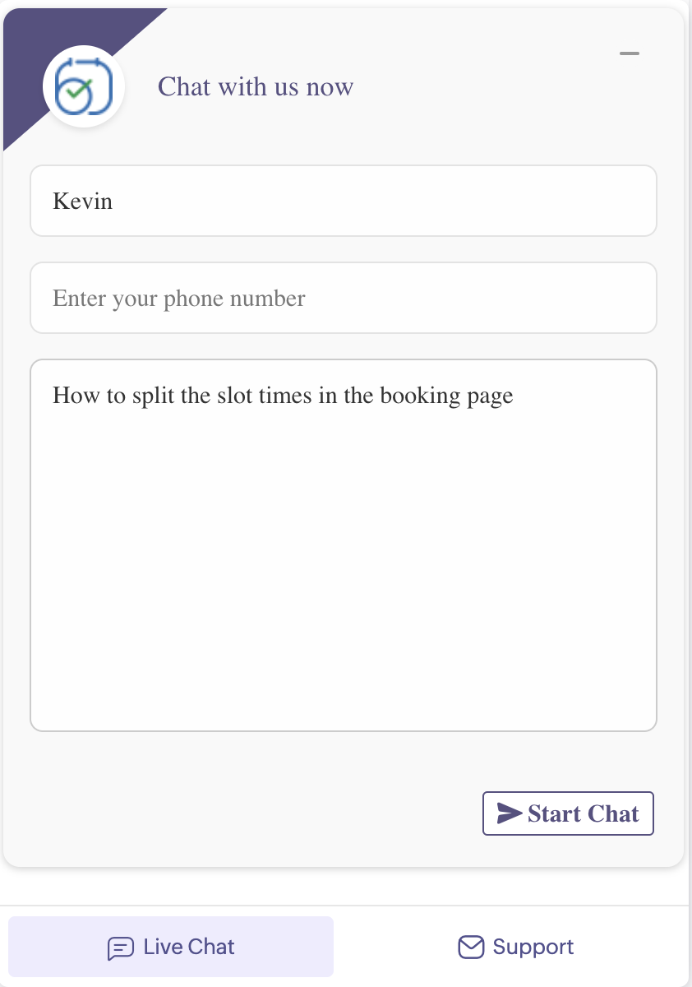
Task: Click the 'Live Chat' label text
Action: [189, 947]
